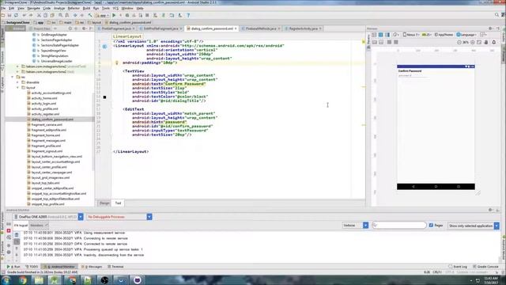The width and height of the screenshot is (506, 285).
Task: Open the File menu
Action: [3, 8]
